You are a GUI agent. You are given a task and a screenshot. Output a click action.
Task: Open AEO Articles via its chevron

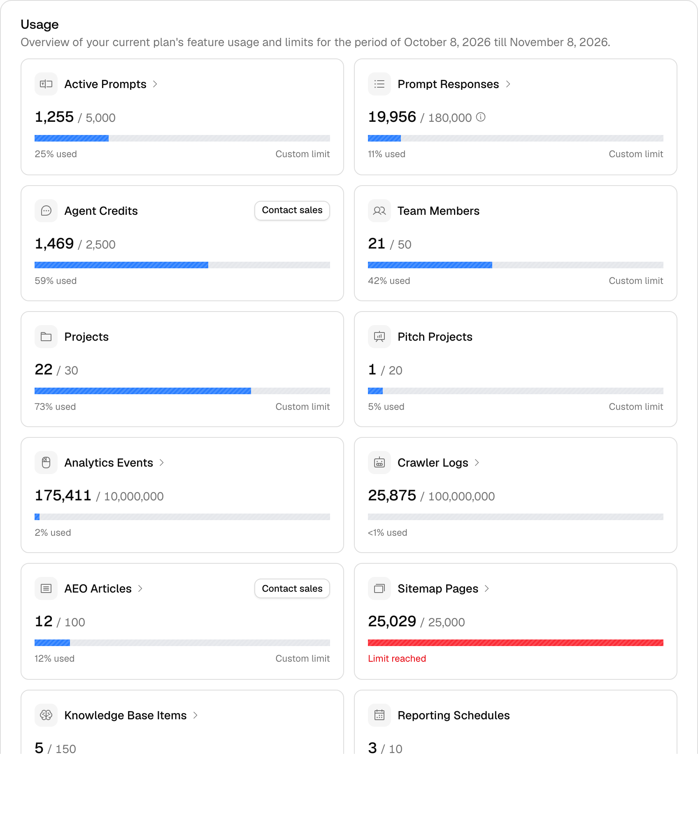coord(140,588)
